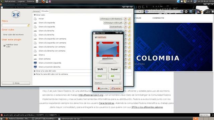Switch to Administrador de Opc... taskbar entry

[x=70, y=119]
